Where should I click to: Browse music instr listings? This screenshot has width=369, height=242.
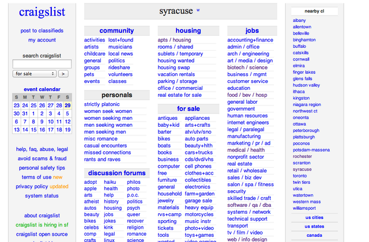(198, 221)
